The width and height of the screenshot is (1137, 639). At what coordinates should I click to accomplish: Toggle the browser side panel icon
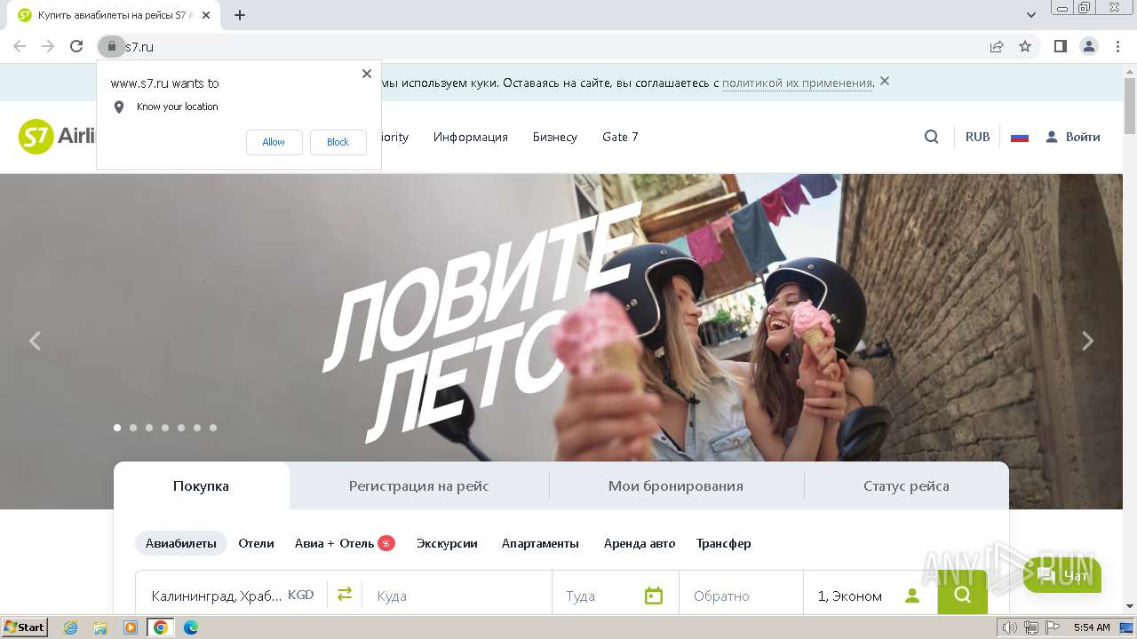click(1060, 46)
